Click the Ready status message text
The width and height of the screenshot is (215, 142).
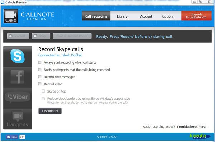point(135,37)
